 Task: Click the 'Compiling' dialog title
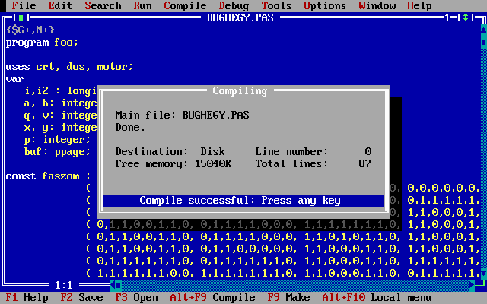coord(240,91)
